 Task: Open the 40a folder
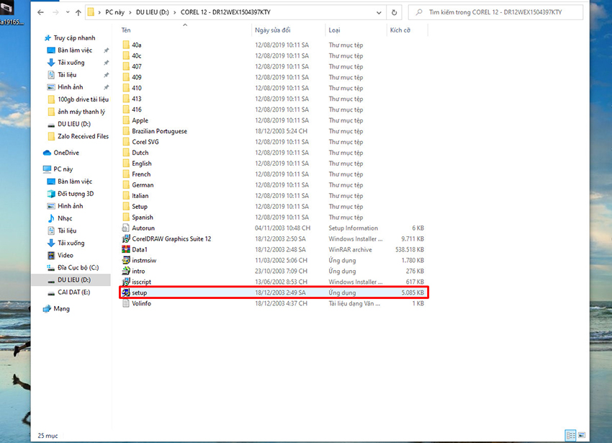tap(136, 45)
